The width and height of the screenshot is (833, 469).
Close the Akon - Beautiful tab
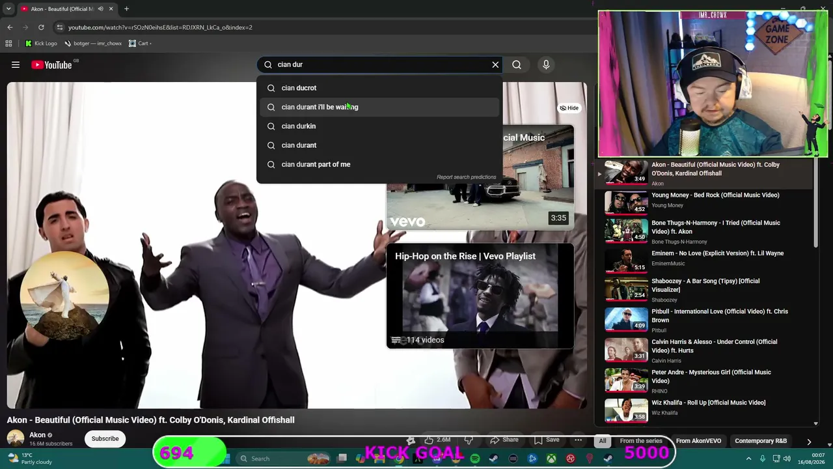pos(111,9)
